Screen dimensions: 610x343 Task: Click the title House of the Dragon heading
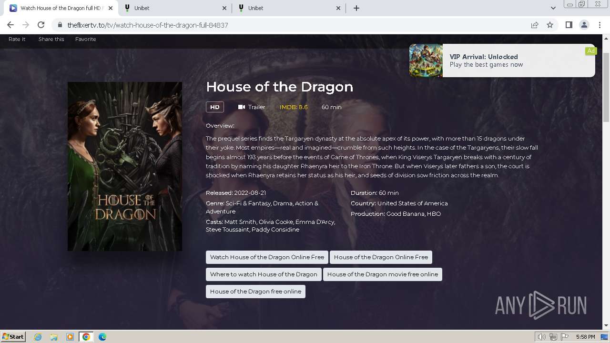[280, 87]
